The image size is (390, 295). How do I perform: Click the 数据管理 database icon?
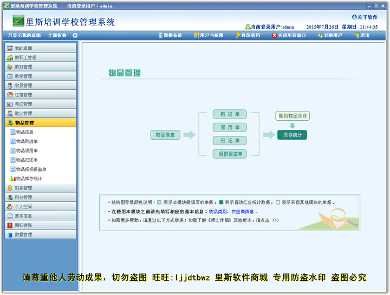[x=10, y=234]
